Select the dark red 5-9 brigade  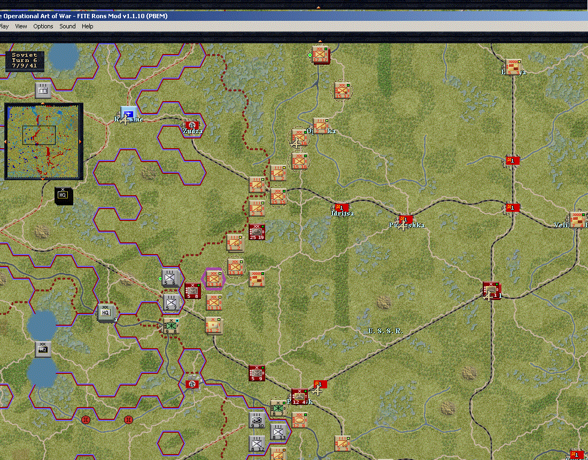click(x=257, y=373)
